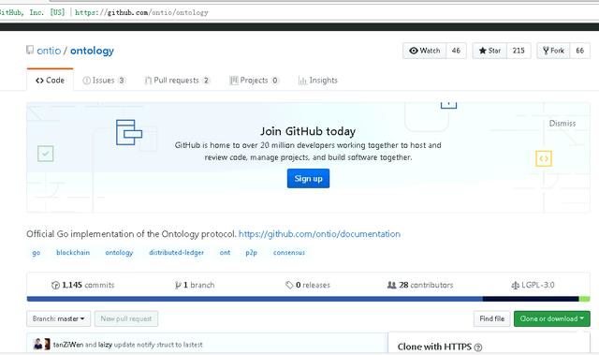599x355 pixels.
Task: Select the p2p topic tag
Action: [x=252, y=253]
